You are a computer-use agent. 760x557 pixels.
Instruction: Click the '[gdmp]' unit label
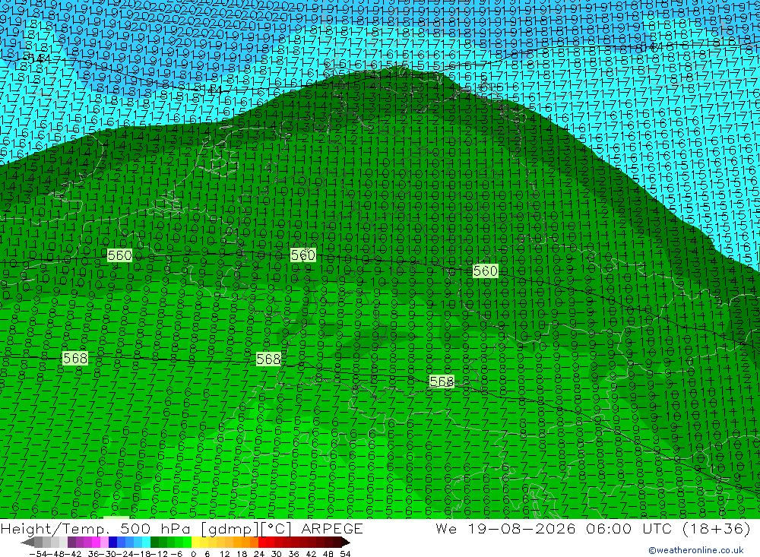(x=230, y=529)
